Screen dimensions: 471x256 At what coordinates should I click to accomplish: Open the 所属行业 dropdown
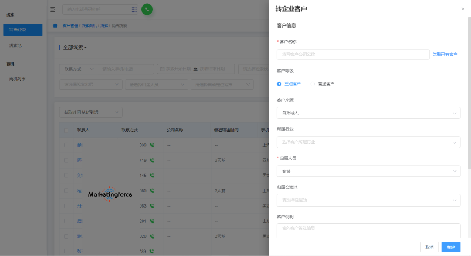tap(368, 142)
